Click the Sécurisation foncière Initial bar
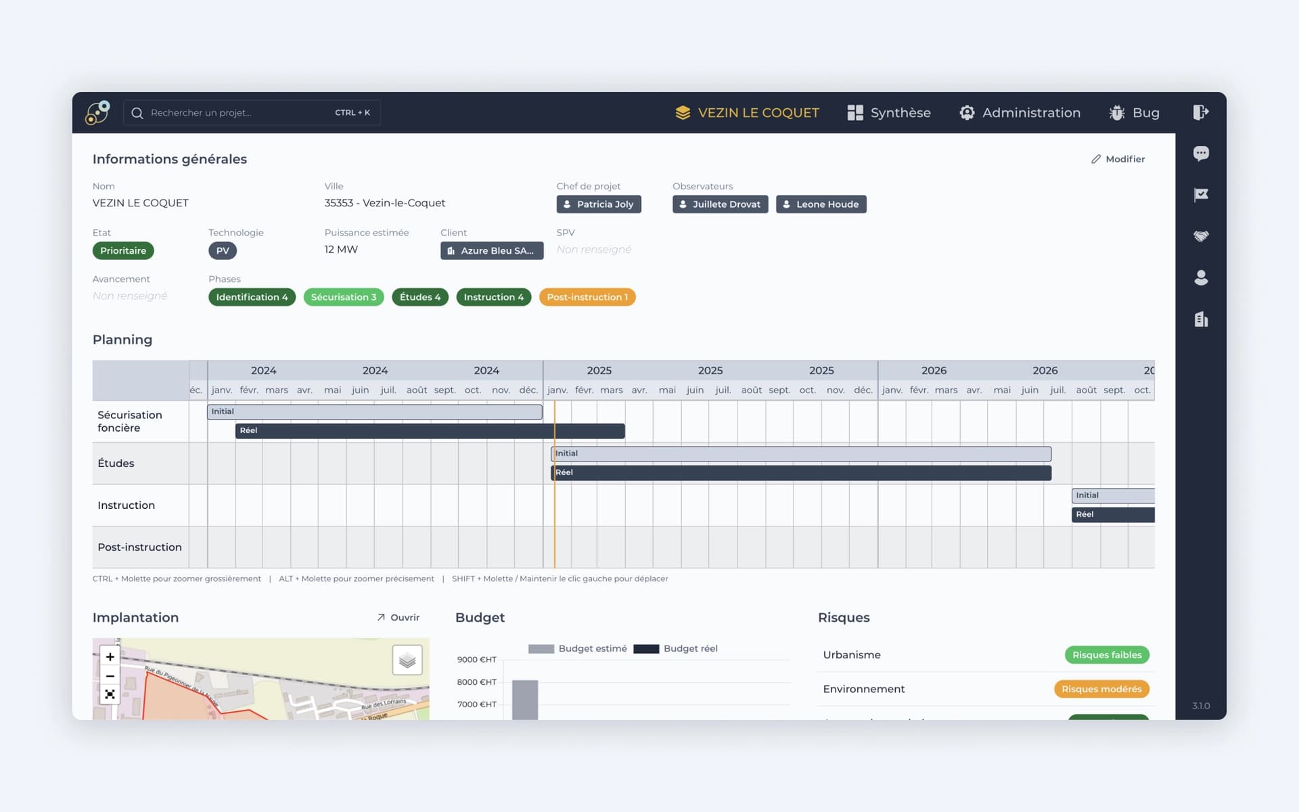 point(374,411)
